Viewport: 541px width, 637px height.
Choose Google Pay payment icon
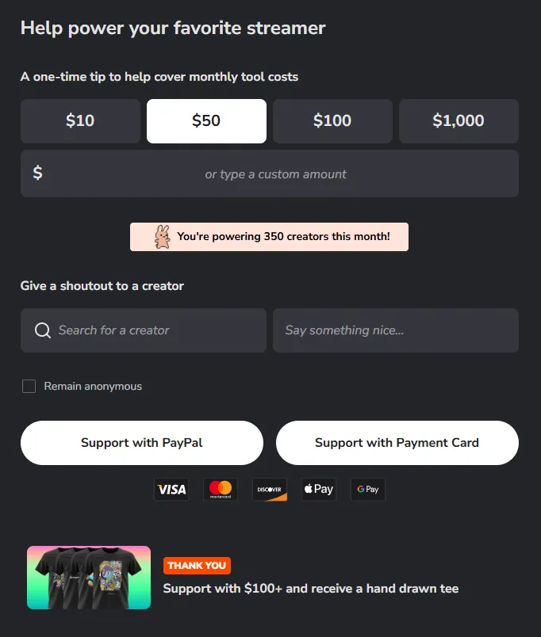click(367, 489)
